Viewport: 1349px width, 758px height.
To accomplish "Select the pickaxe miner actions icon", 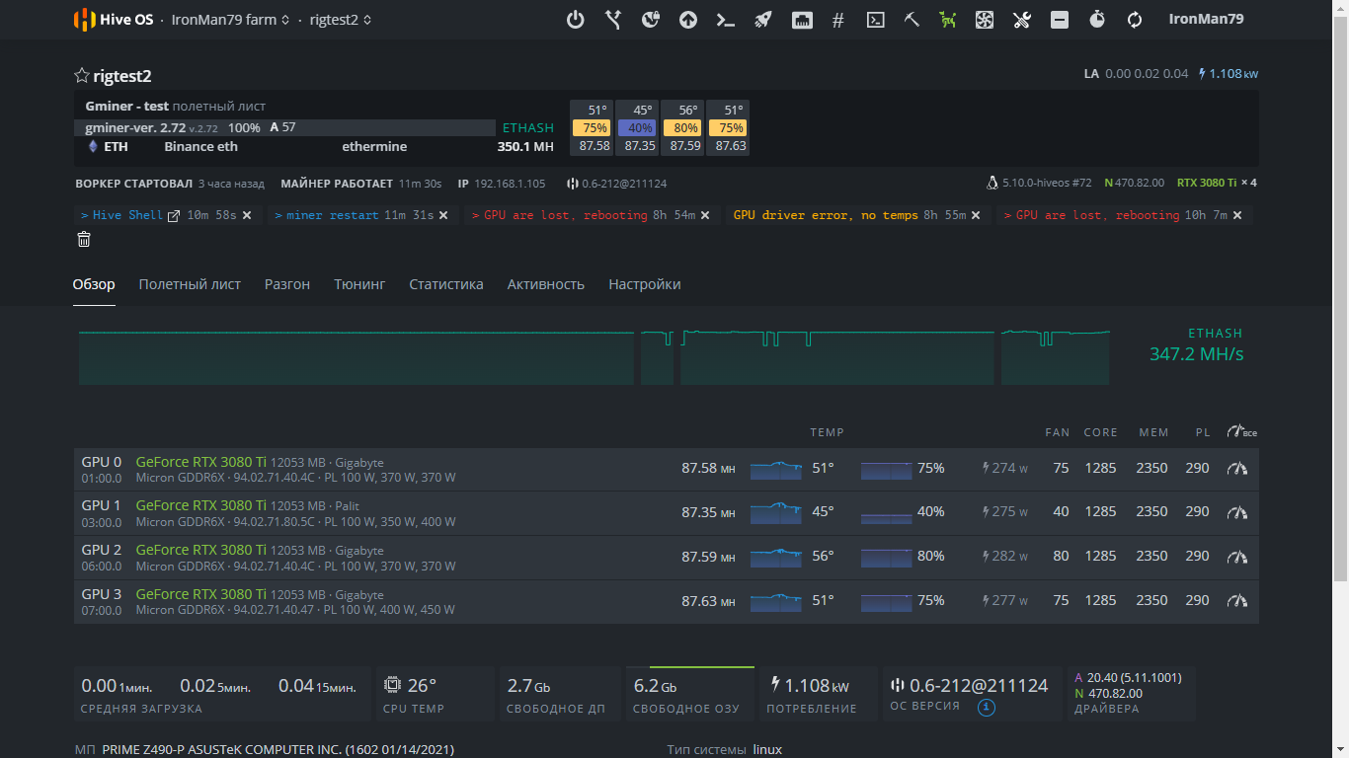I will pos(912,20).
